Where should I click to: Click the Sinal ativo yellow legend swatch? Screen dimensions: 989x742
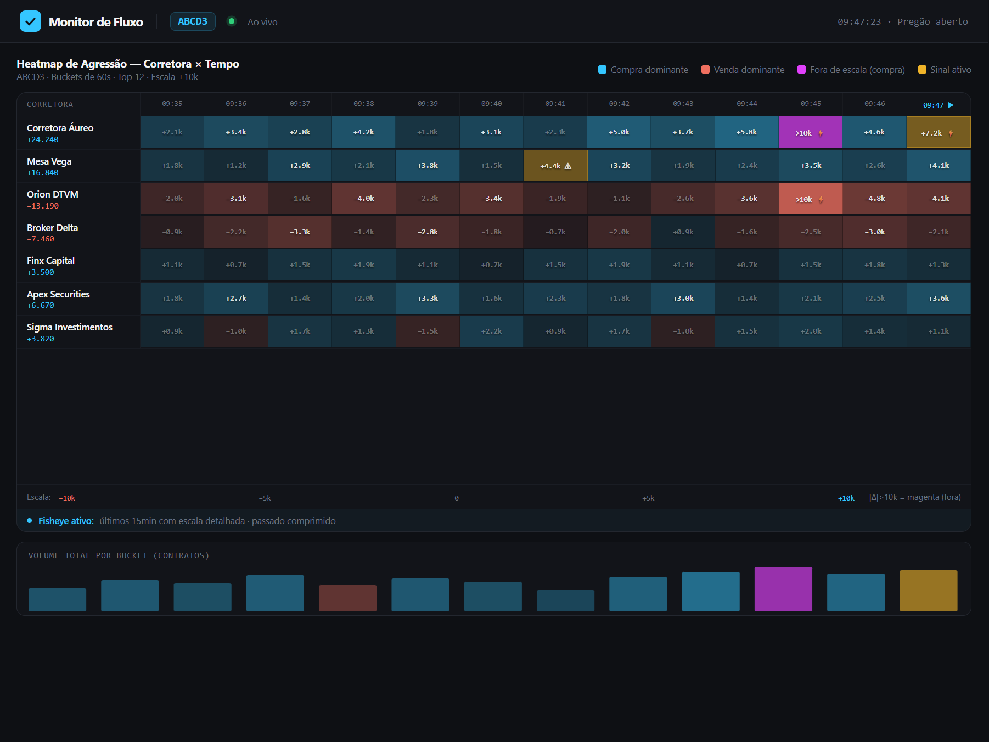[x=922, y=70]
